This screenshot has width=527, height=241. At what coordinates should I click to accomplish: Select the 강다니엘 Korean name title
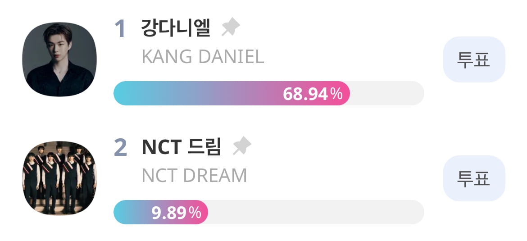pyautogui.click(x=176, y=28)
